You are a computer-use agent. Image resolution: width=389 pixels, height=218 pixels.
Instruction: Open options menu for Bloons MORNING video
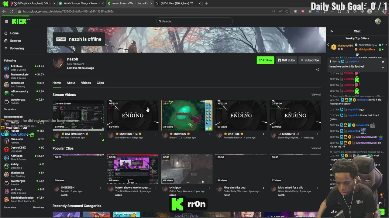click(209, 134)
